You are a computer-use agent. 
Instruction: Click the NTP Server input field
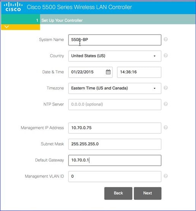tap(115, 104)
